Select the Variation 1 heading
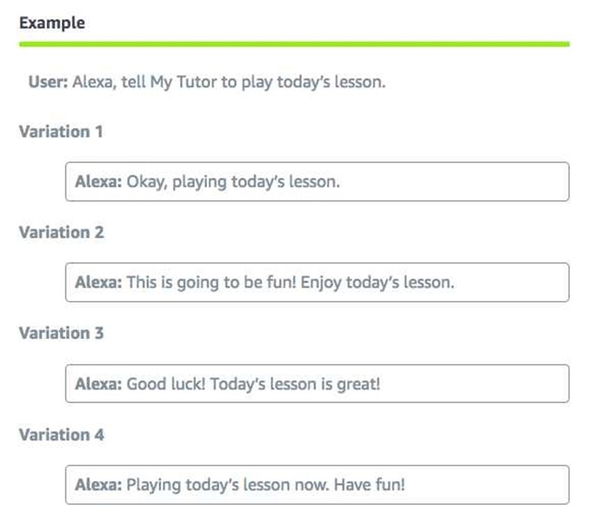The image size is (591, 524). [x=61, y=132]
